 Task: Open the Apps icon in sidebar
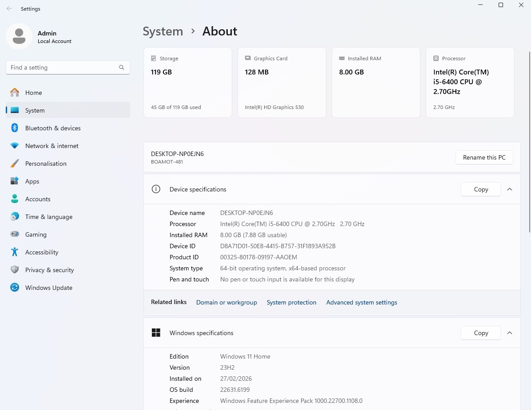(x=15, y=181)
